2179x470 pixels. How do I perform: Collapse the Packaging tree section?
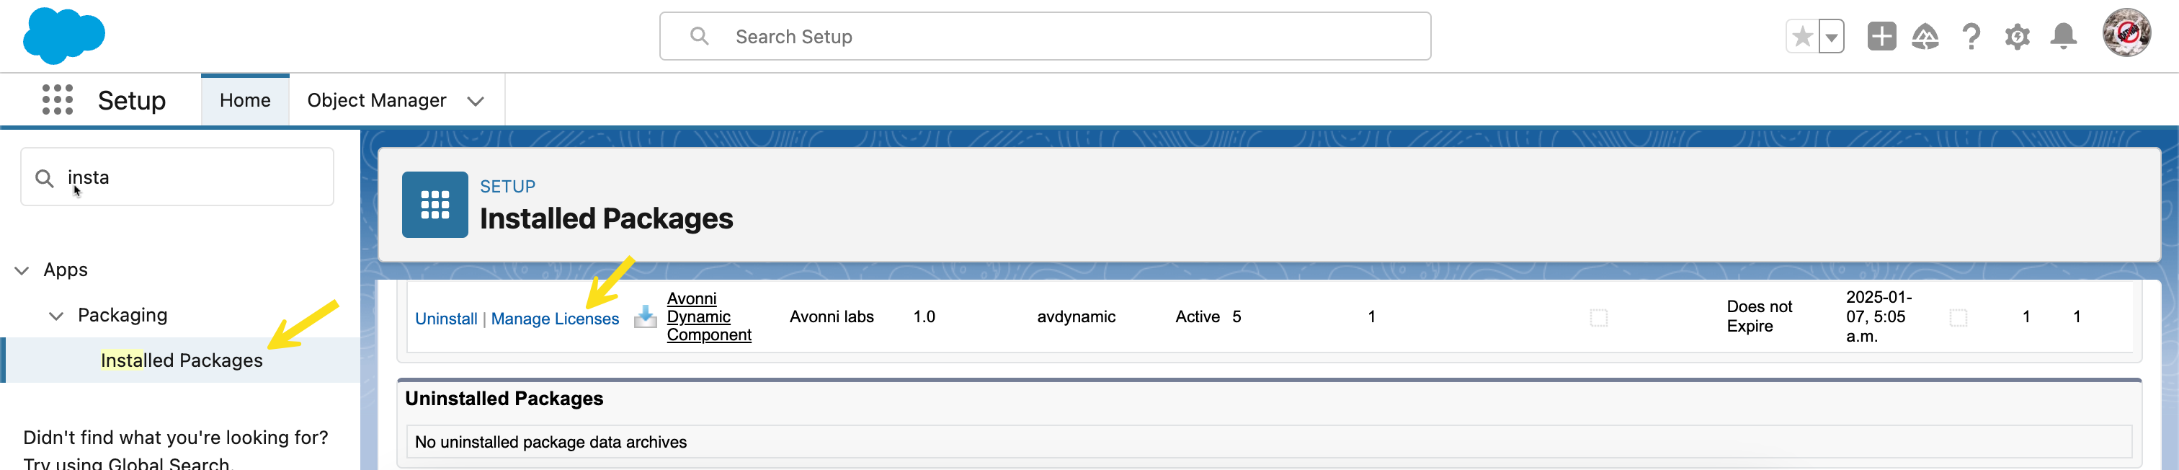(55, 316)
